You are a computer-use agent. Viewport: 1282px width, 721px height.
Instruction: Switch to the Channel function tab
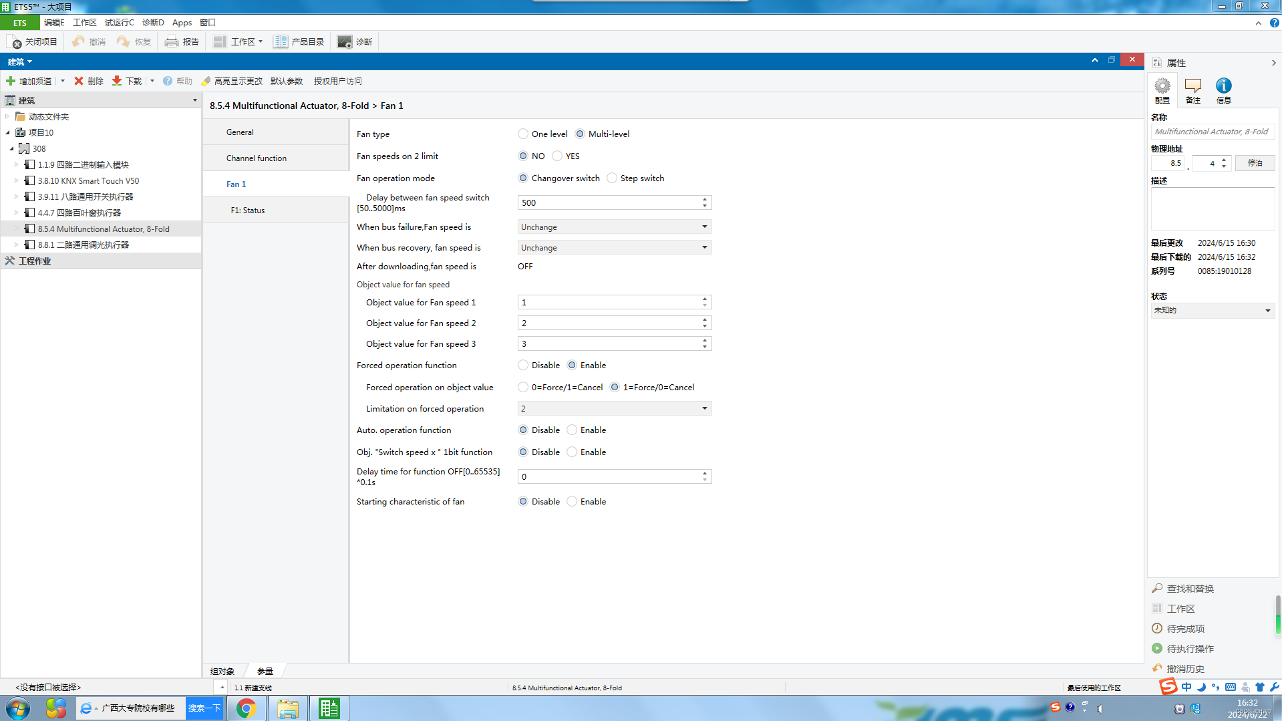[257, 158]
